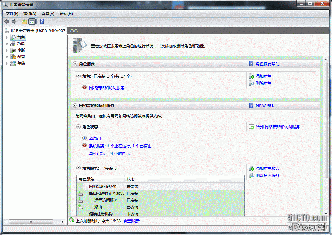Open the 文件(F) menu

point(12,14)
